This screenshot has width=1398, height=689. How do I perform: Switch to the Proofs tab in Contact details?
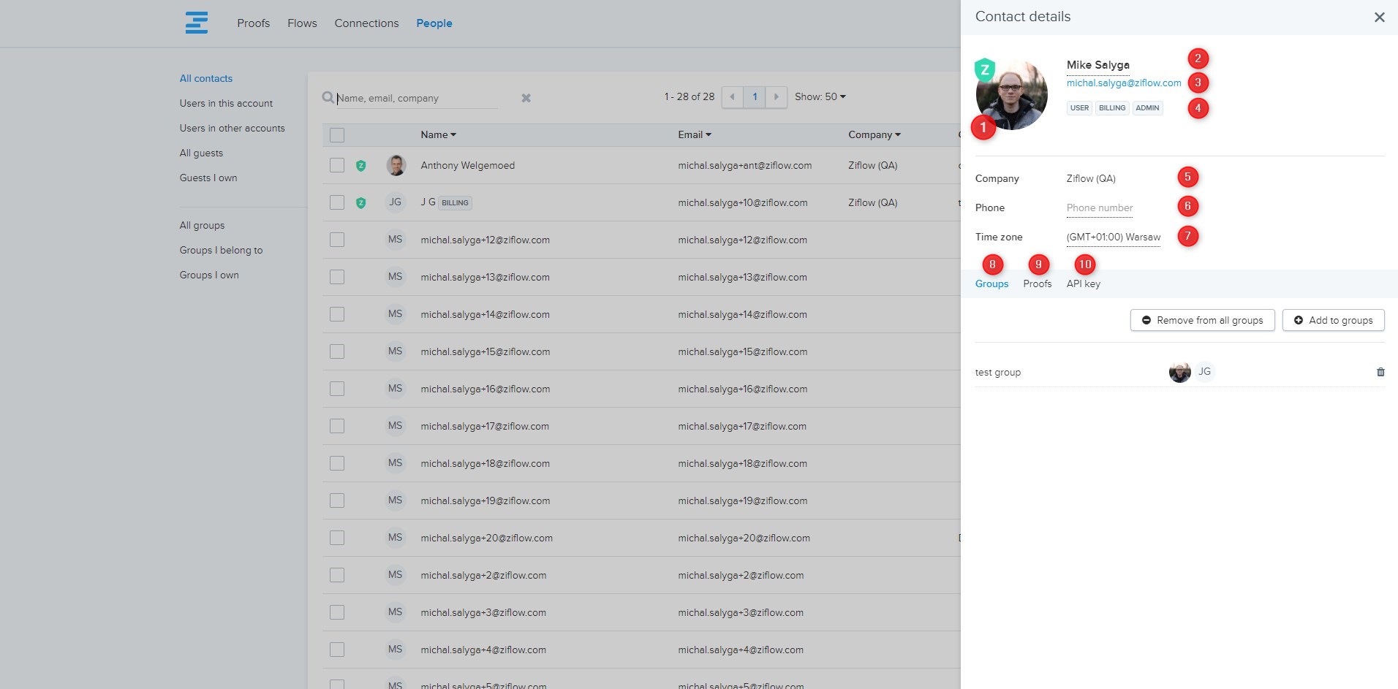[x=1037, y=283]
